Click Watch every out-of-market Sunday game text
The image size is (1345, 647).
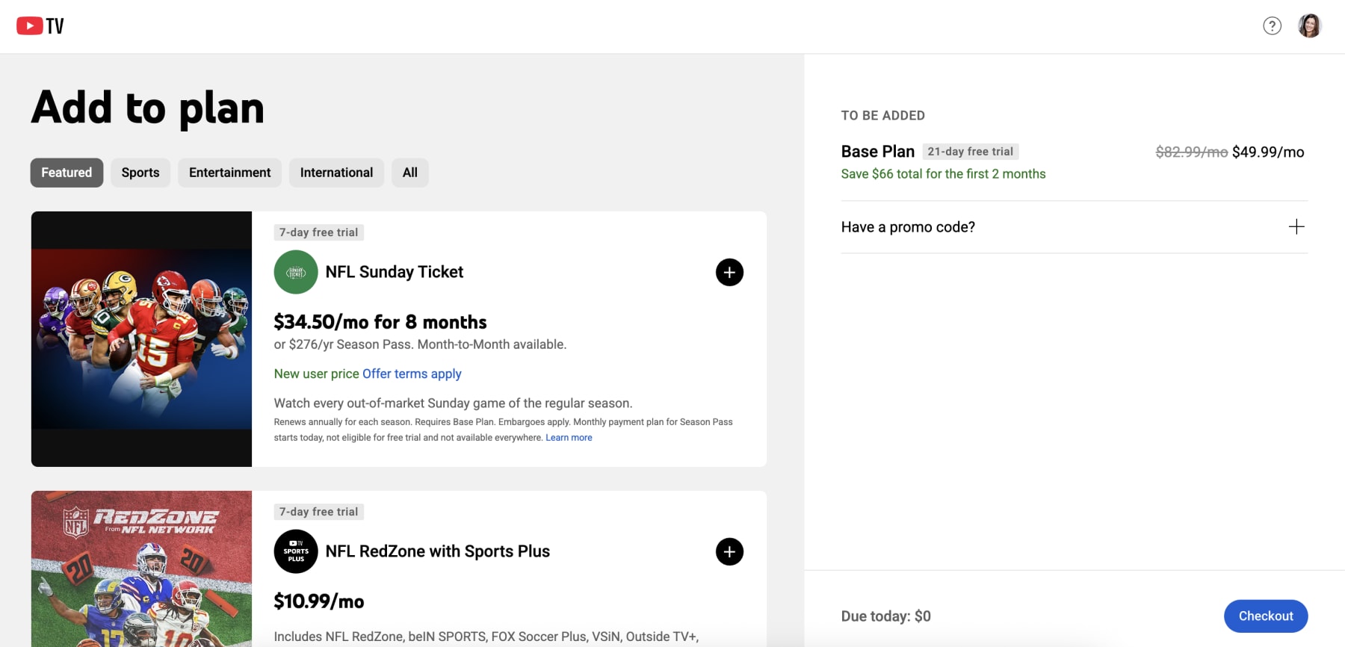pos(453,403)
